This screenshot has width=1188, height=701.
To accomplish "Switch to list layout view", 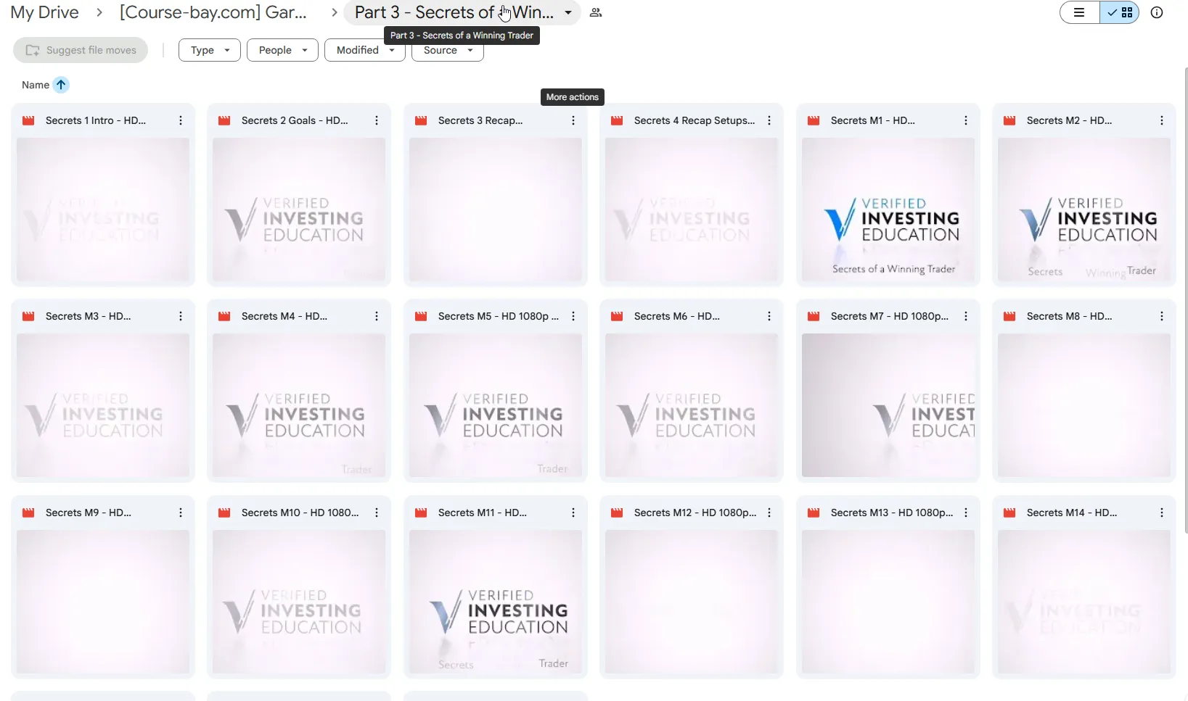I will (x=1080, y=12).
